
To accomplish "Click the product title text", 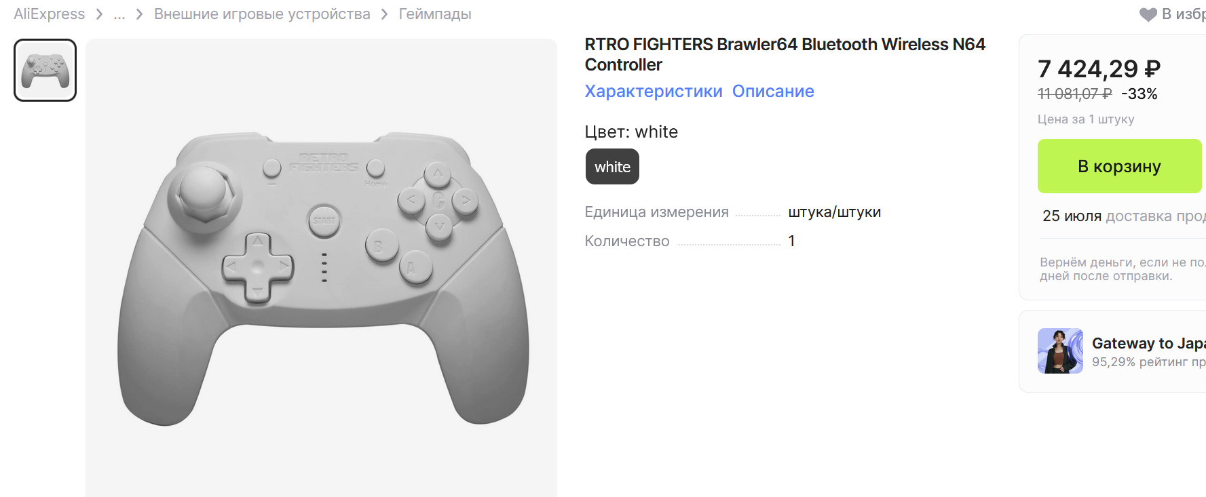I will tap(785, 54).
